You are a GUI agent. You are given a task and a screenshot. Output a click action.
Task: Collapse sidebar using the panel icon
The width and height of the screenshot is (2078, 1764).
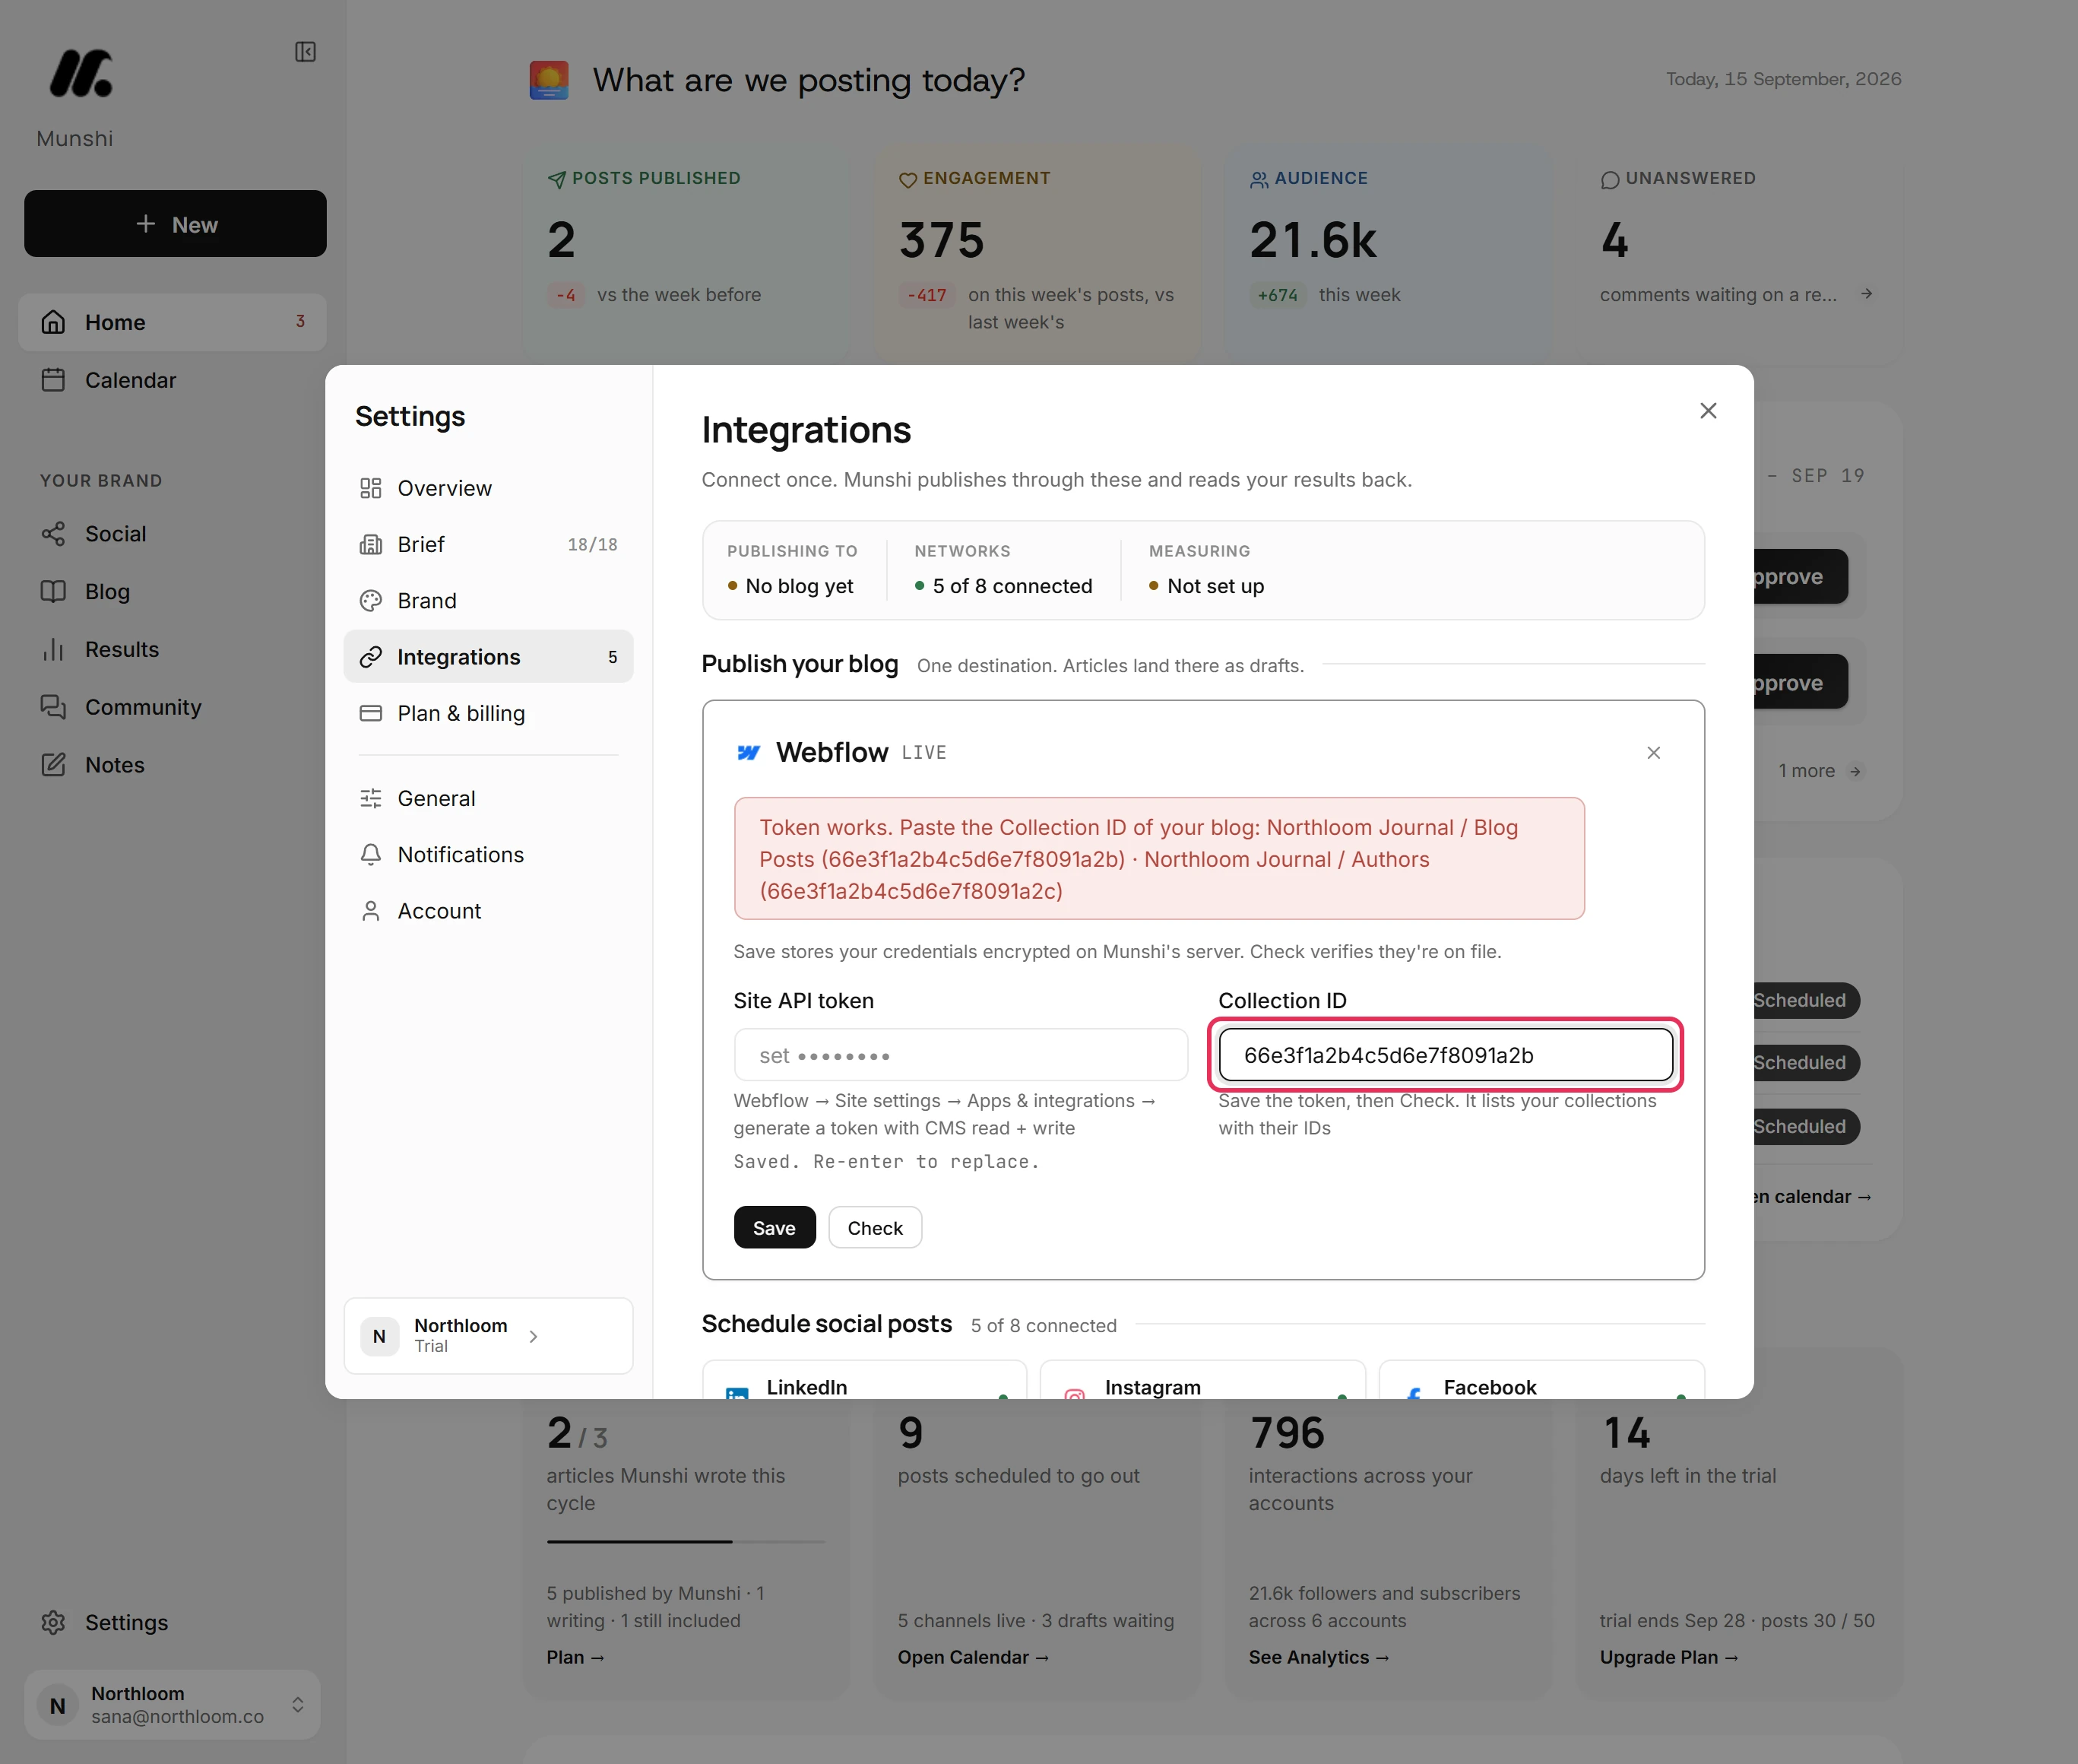306,52
